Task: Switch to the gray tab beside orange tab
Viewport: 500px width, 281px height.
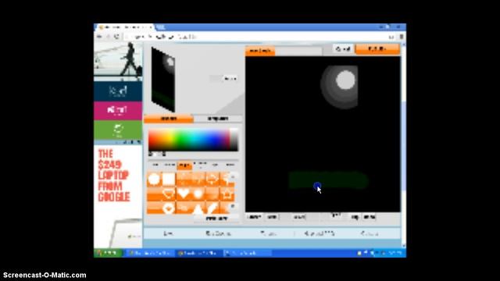Action: [218, 119]
